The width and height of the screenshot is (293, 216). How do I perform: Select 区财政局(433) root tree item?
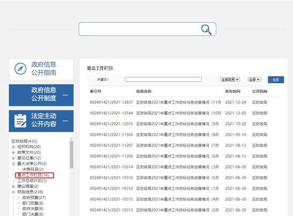click(24, 141)
